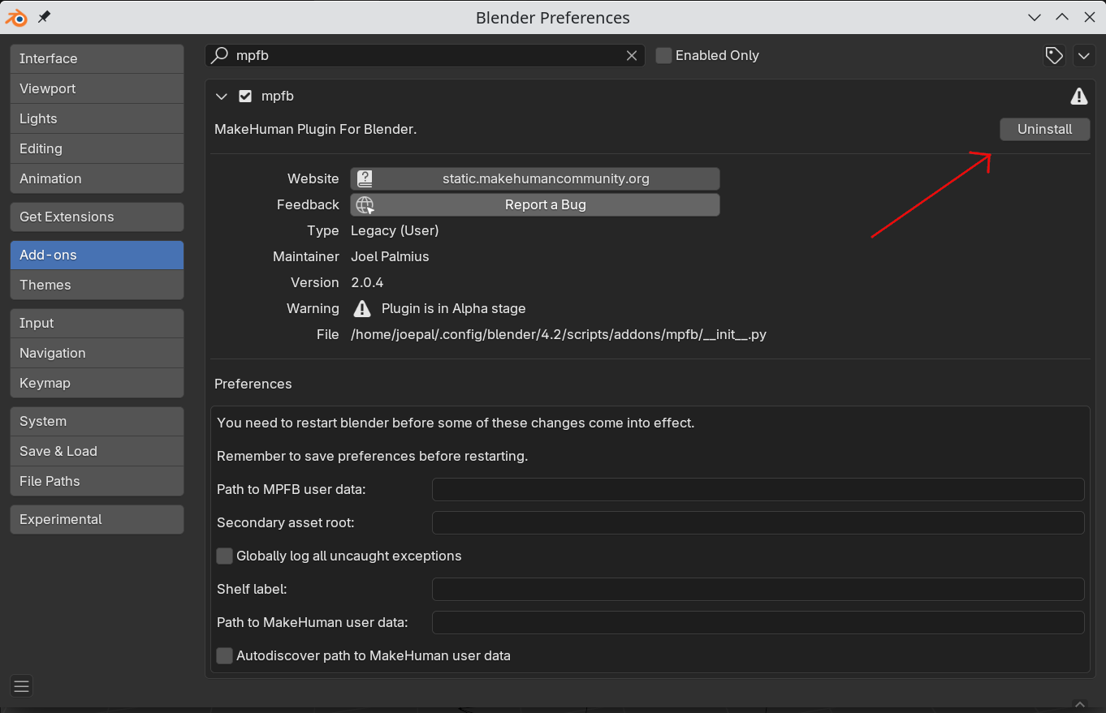1106x713 pixels.
Task: Switch to the Viewport section
Action: point(97,88)
